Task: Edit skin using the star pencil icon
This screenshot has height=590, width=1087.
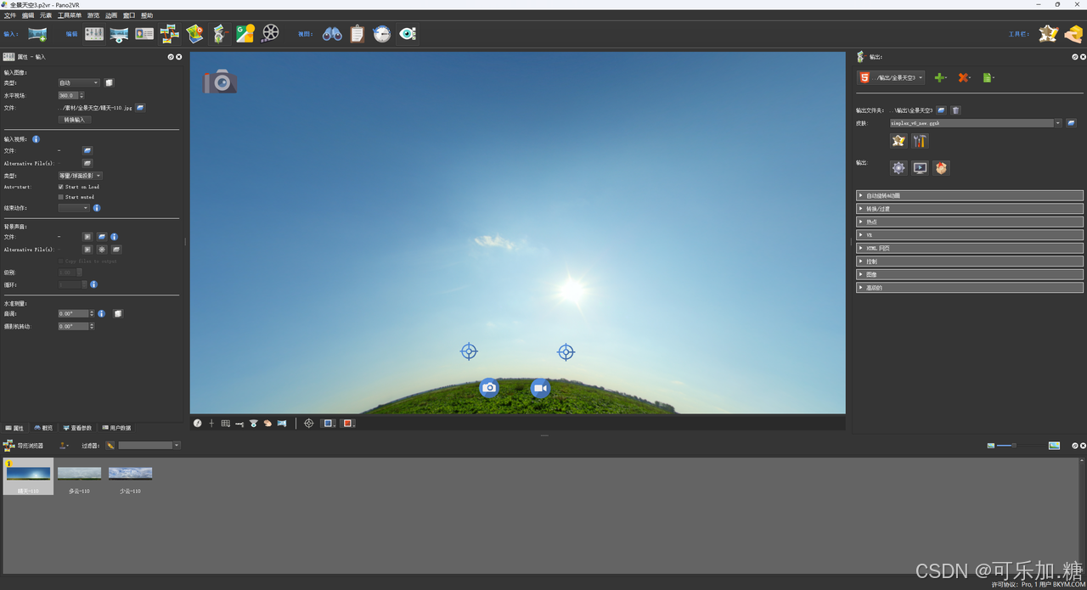Action: click(x=899, y=141)
